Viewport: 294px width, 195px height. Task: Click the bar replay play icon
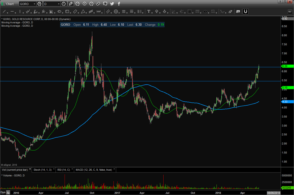click(x=84, y=4)
